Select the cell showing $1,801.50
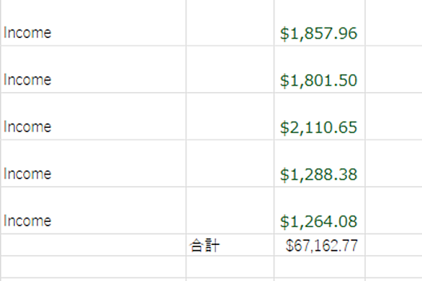 (320, 69)
